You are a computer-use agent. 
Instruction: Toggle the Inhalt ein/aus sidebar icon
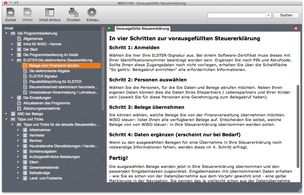50,13
